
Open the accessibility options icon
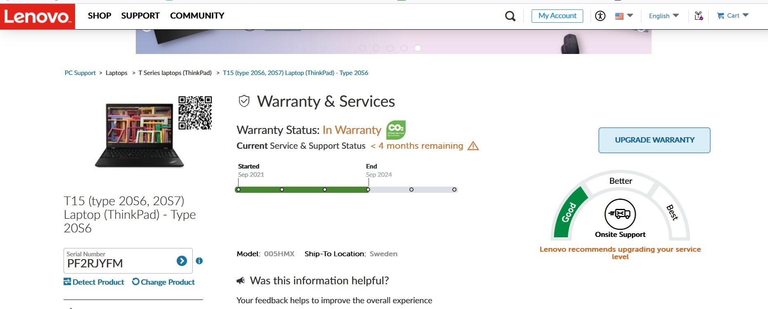point(600,16)
